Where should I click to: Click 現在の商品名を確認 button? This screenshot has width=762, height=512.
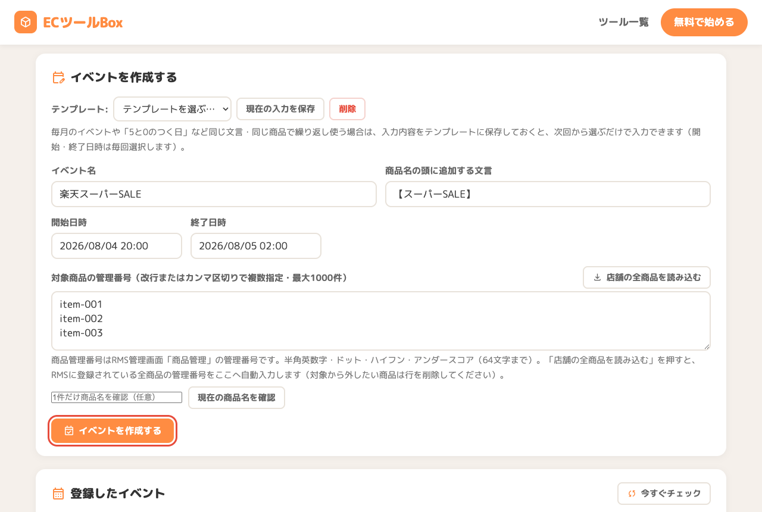(236, 398)
